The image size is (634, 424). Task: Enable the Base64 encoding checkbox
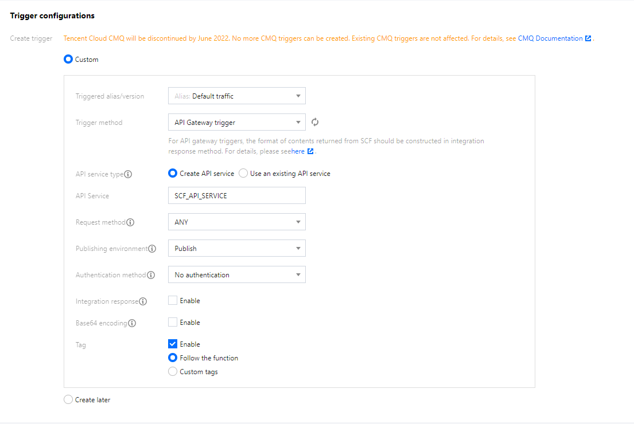pos(173,322)
